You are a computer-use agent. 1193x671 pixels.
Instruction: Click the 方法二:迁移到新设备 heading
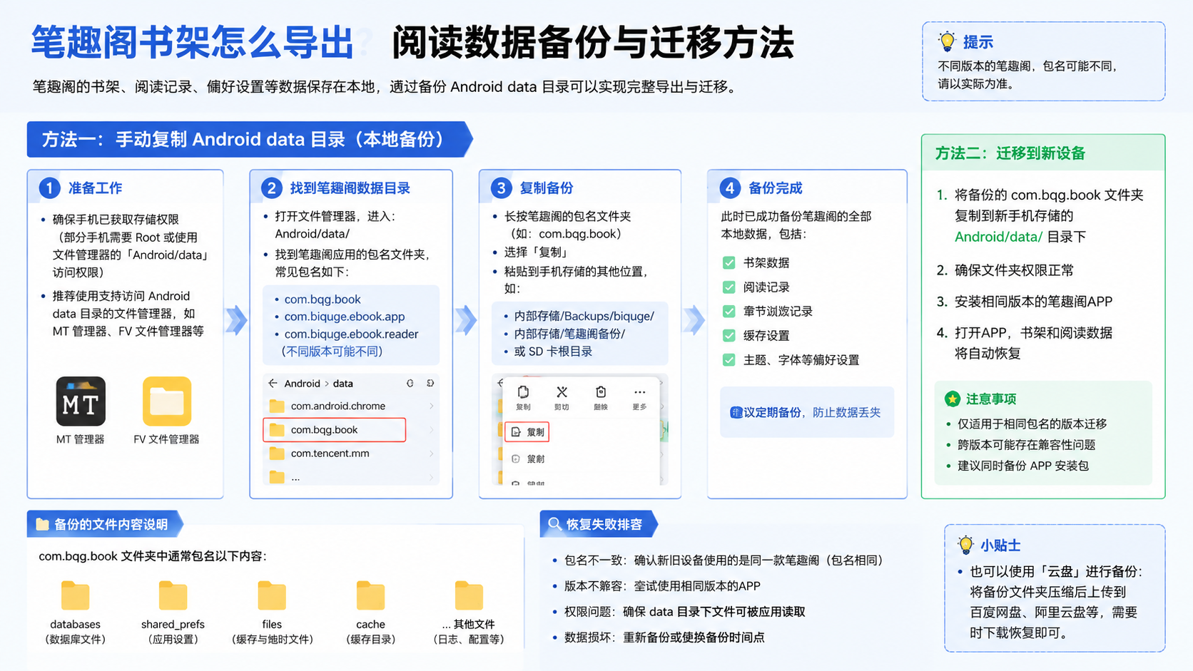tap(1010, 153)
